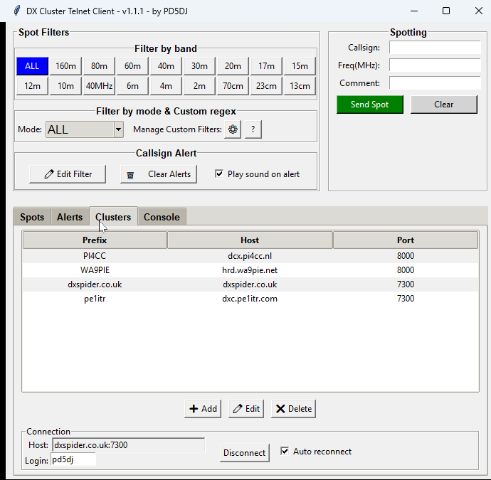Image resolution: width=491 pixels, height=480 pixels.
Task: Click the question mark help button
Action: pyautogui.click(x=253, y=130)
